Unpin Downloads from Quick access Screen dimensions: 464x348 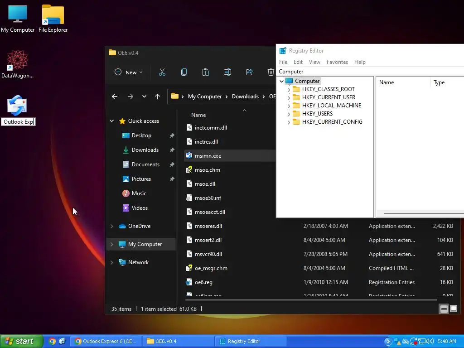click(172, 150)
